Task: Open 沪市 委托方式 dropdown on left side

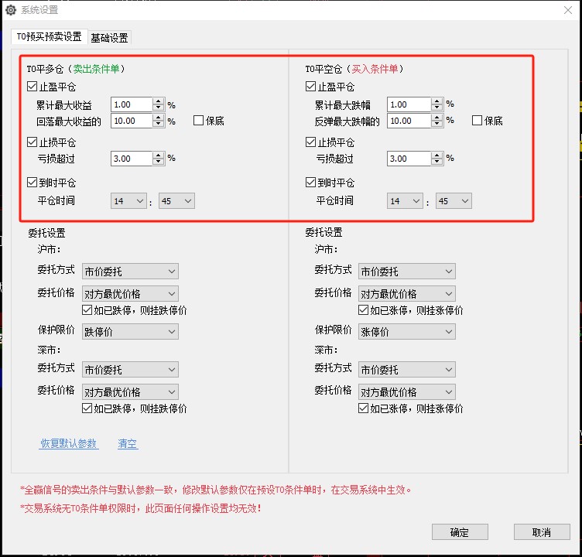Action: click(x=130, y=272)
